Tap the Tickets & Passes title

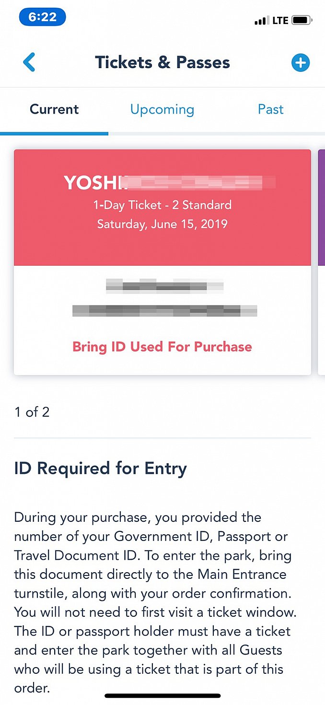[x=162, y=62]
